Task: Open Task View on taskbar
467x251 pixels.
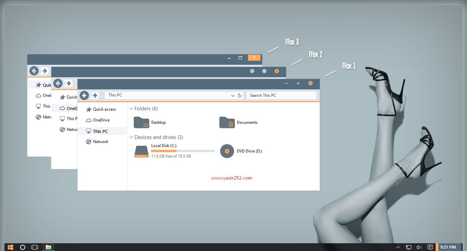Action: (35, 247)
